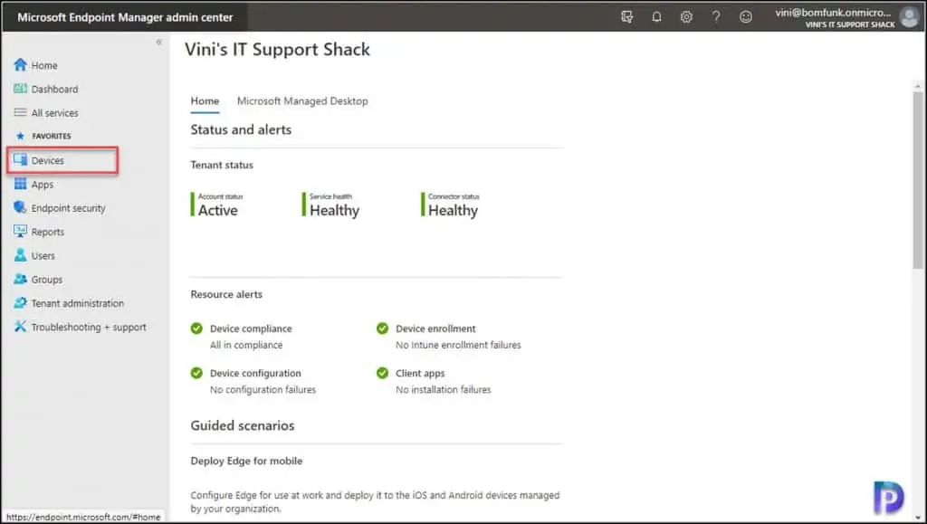Click the 'Deploy Edge for mobile' heading

tap(246, 461)
